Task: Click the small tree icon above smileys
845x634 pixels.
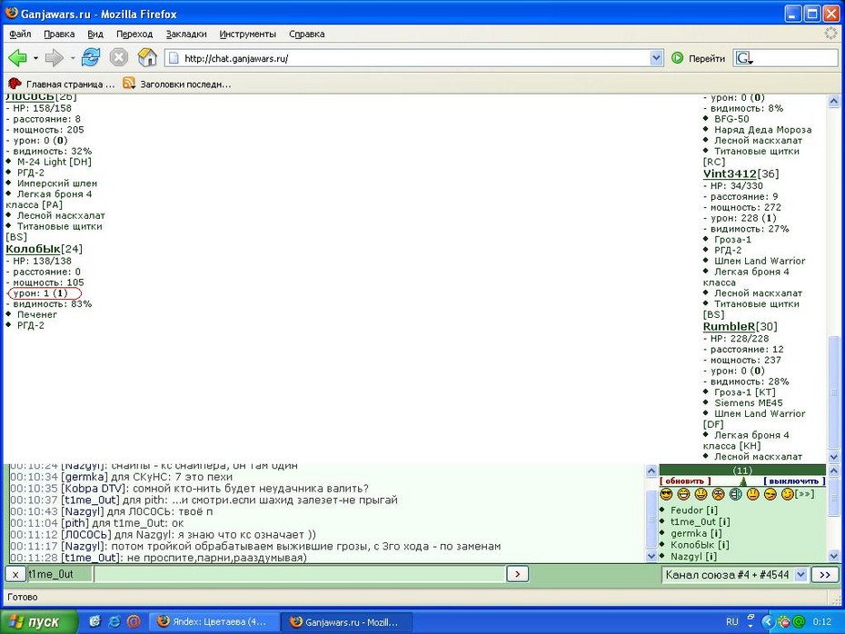Action: 743,481
